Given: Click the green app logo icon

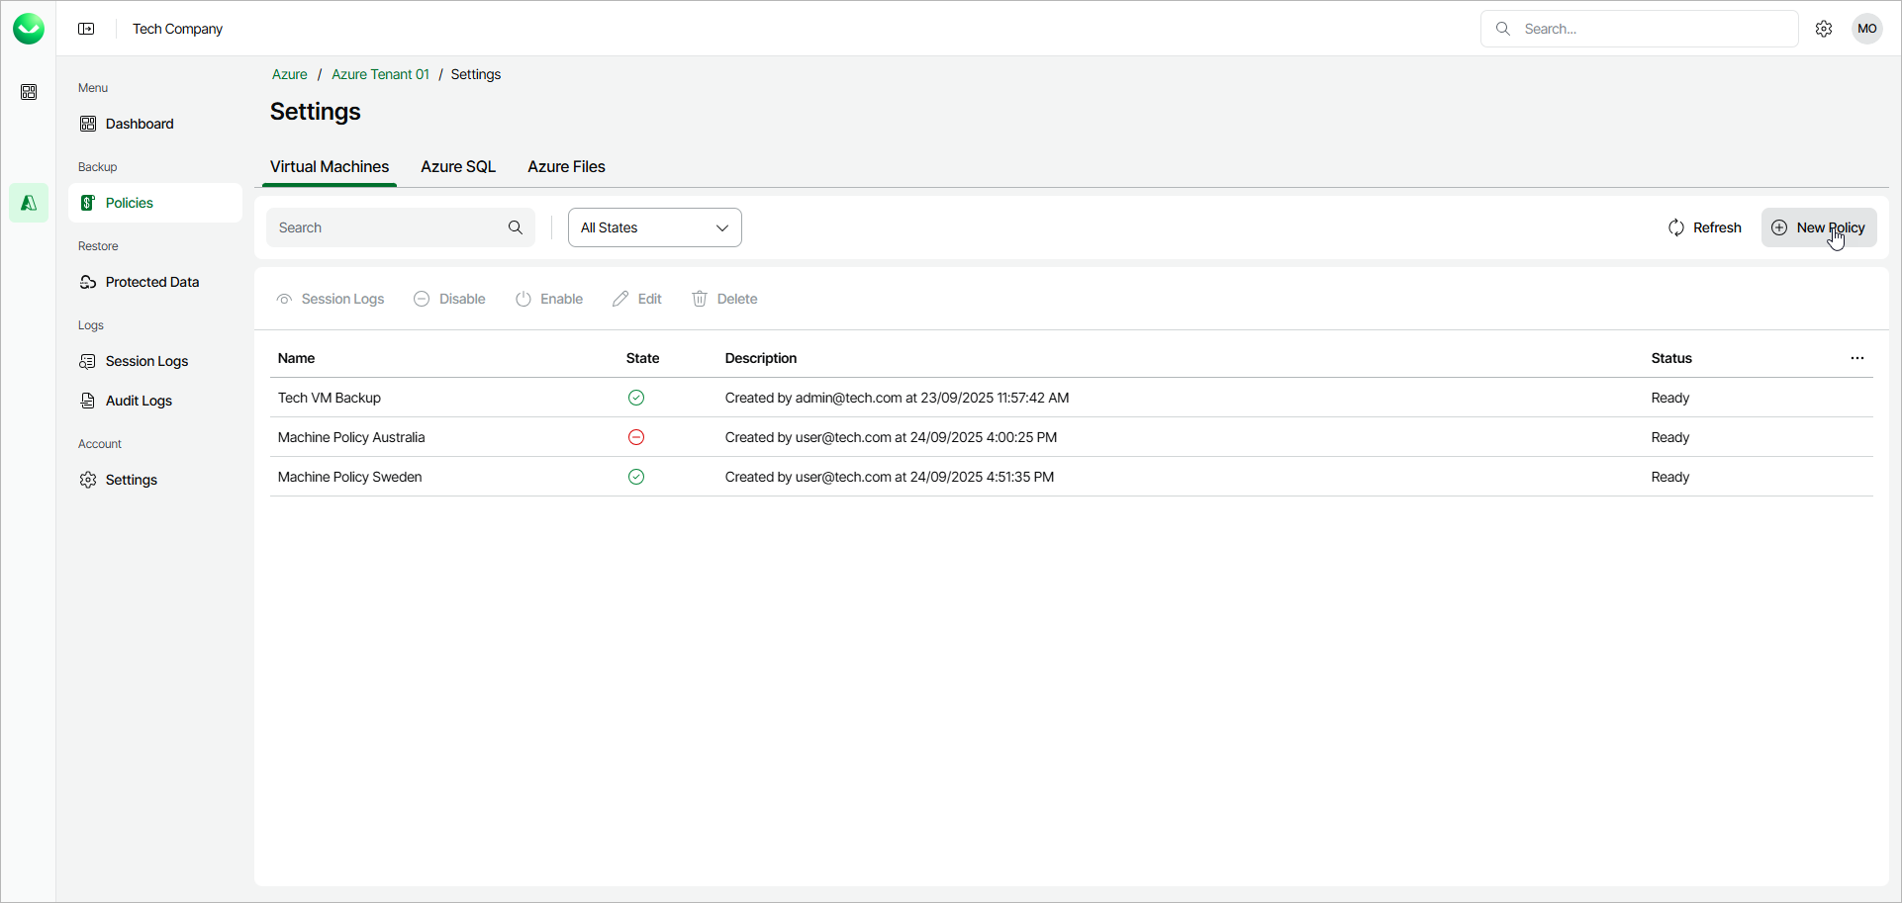Looking at the screenshot, I should coord(29,29).
